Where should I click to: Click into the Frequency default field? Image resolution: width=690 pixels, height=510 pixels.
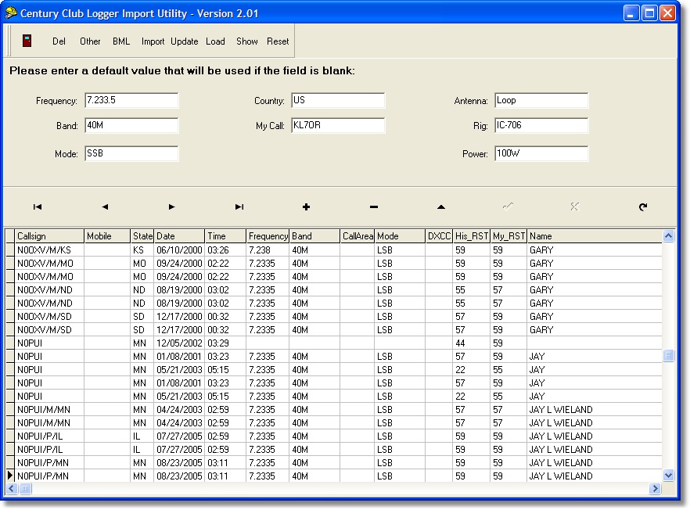point(131,101)
